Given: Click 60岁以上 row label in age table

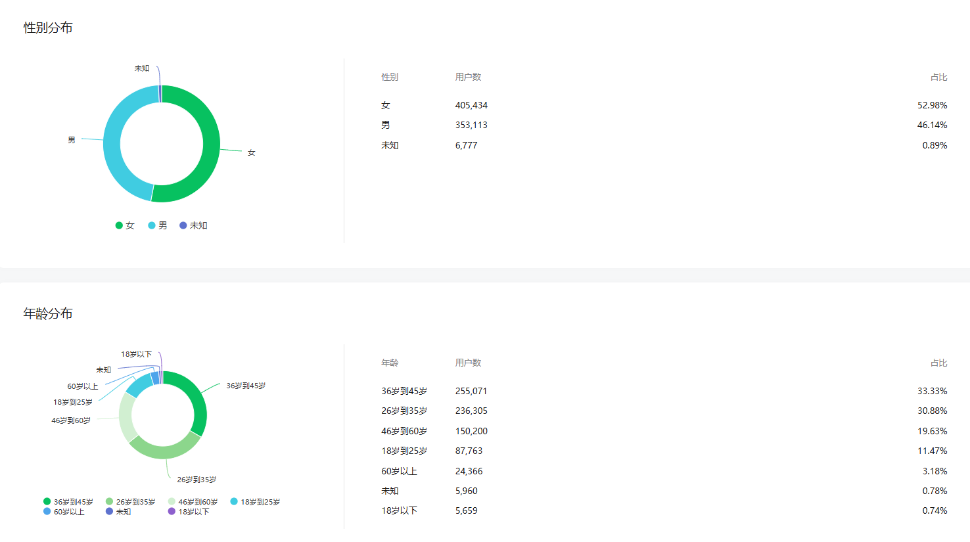Looking at the screenshot, I should coord(399,471).
